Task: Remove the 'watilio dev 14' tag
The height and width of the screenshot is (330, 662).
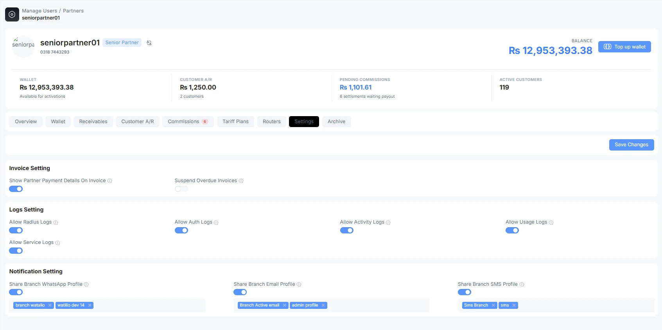Action: tap(90, 305)
